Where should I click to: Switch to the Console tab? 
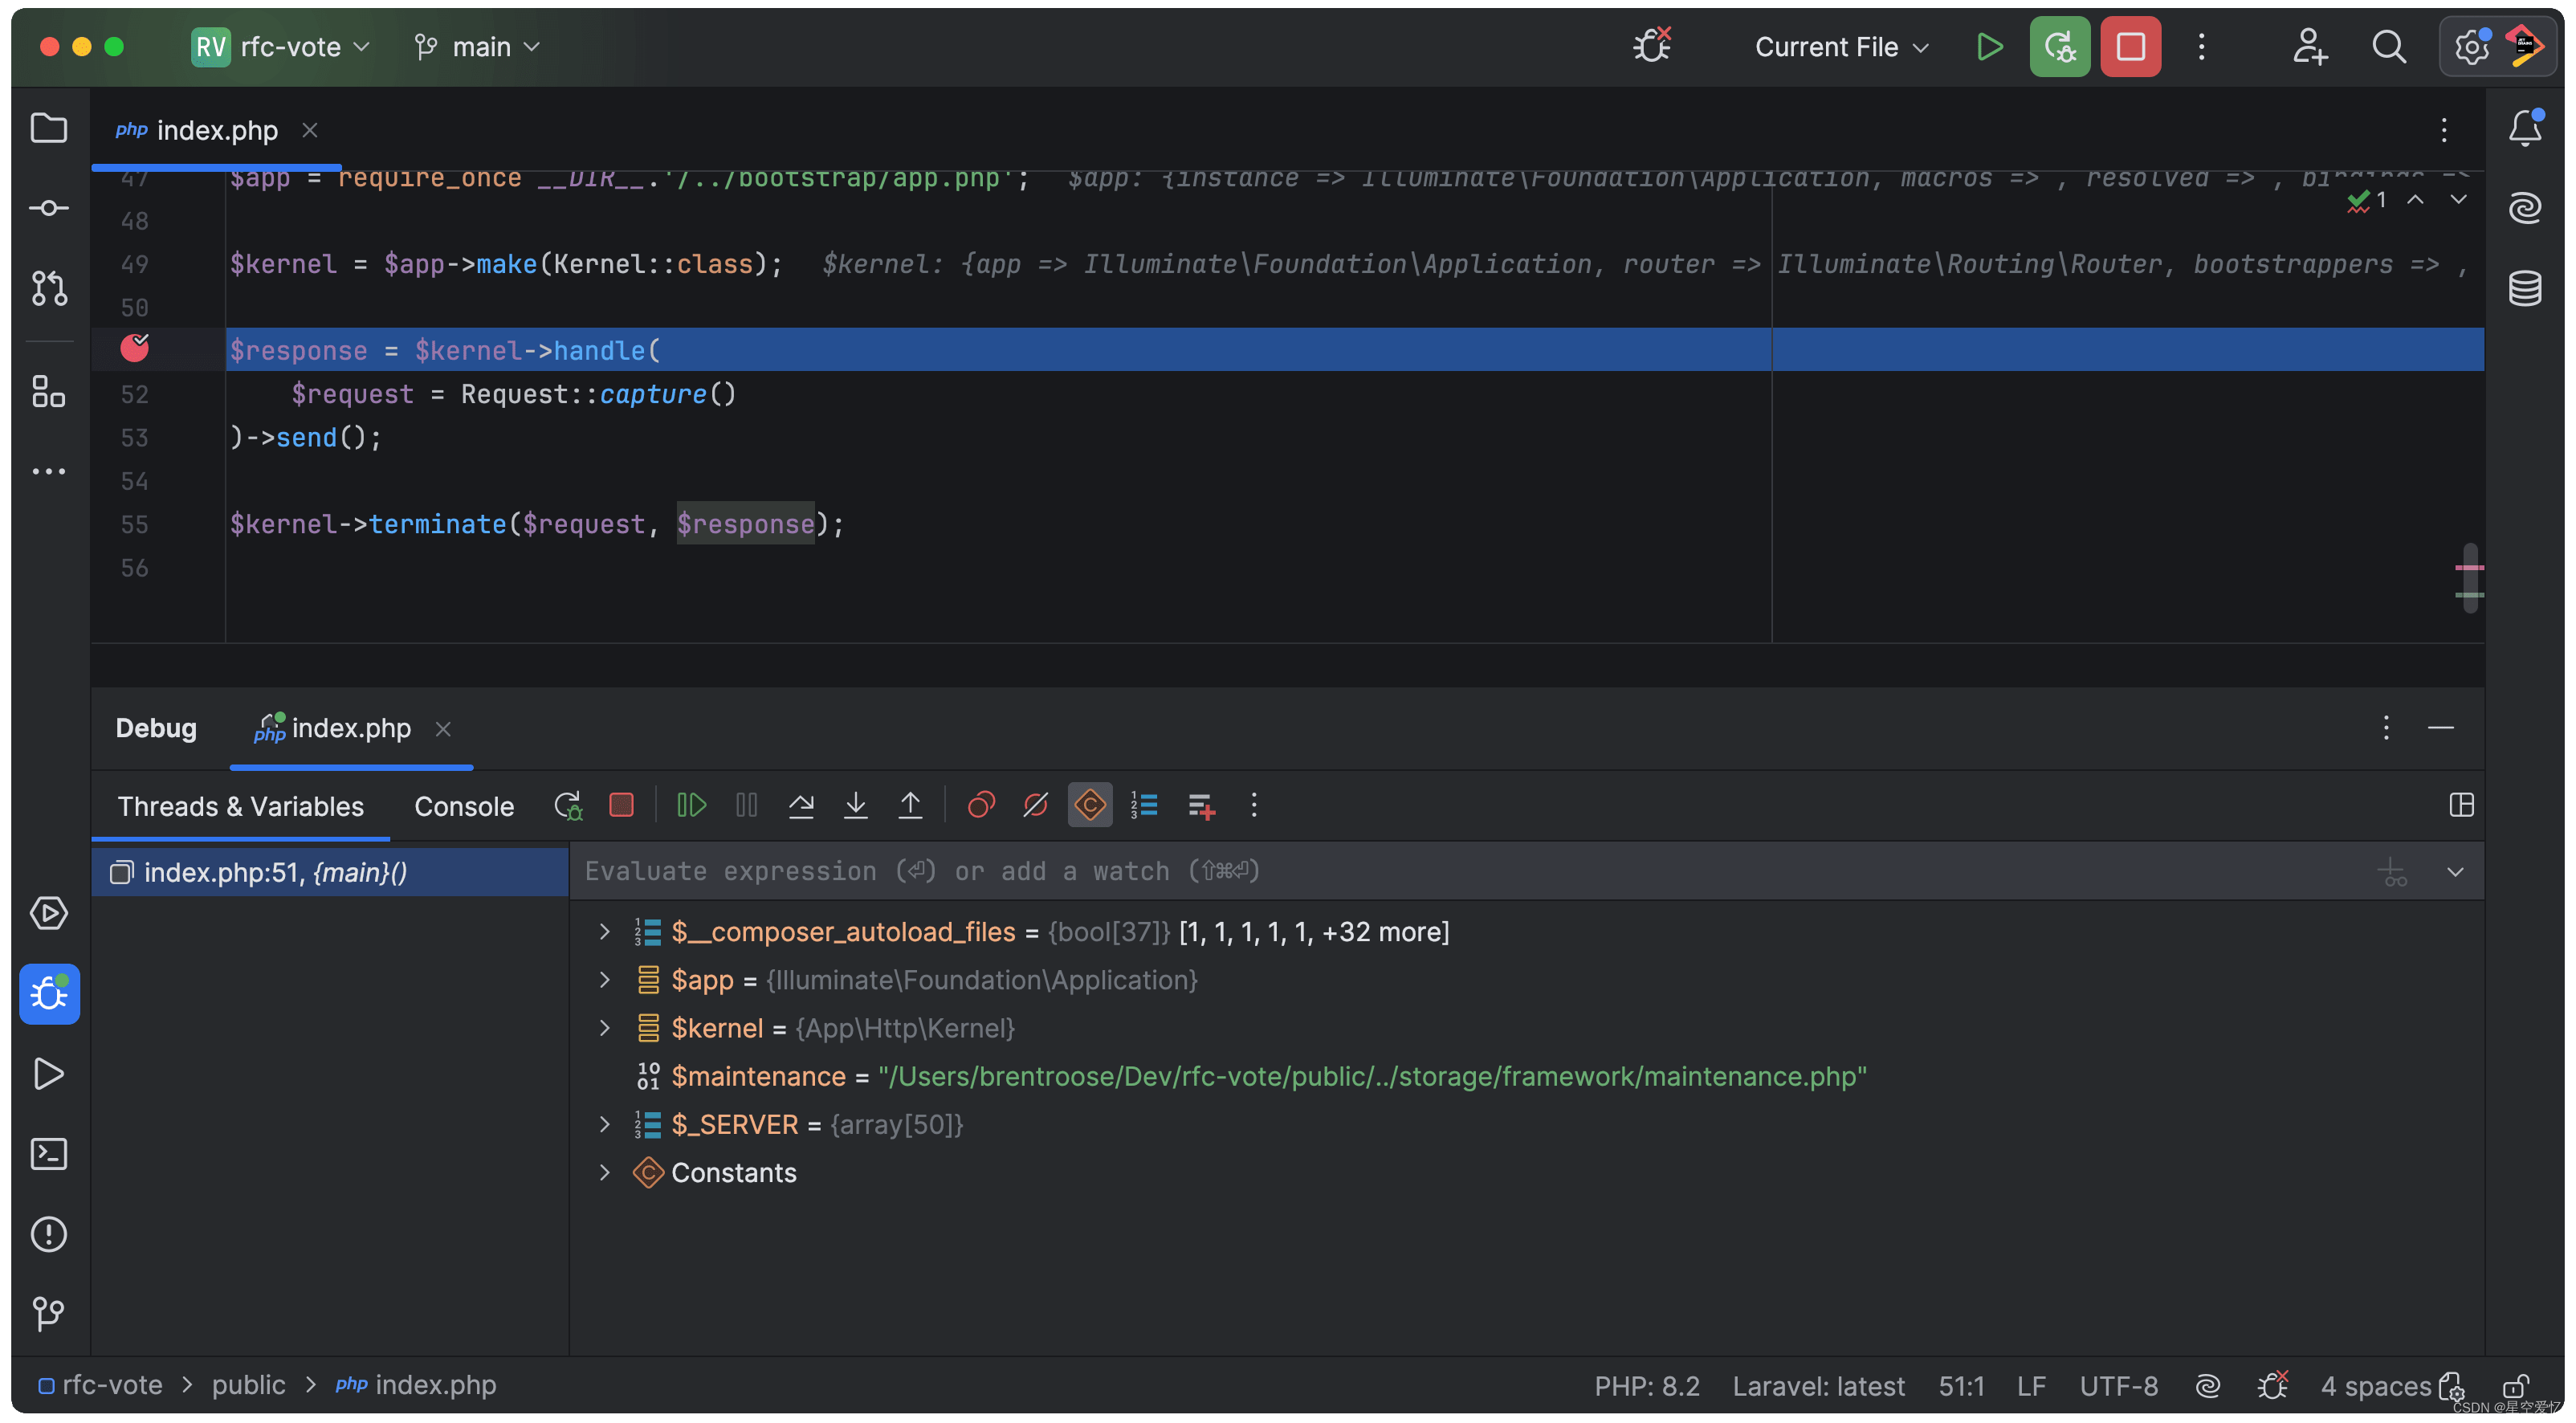464,806
